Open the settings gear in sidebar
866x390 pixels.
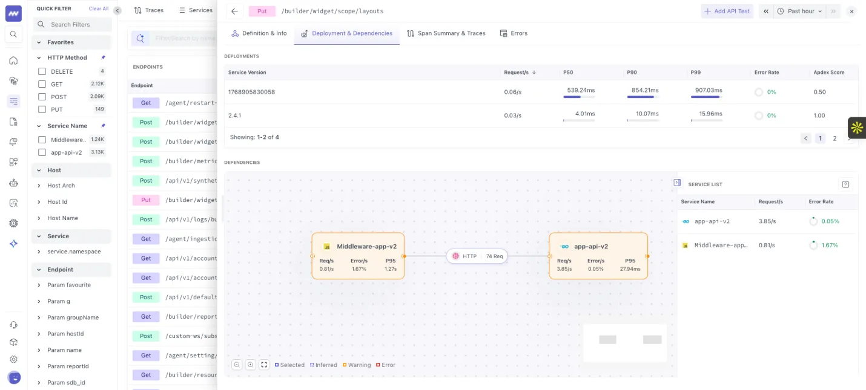click(x=13, y=359)
